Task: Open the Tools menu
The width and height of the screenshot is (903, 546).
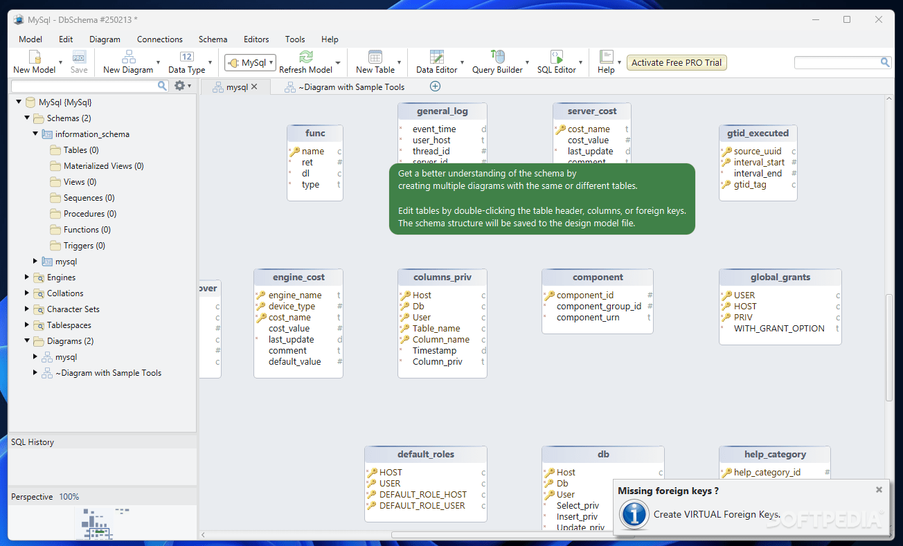Action: 295,39
